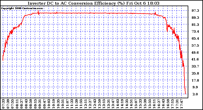Click the 49.6 efficiency axis value
Viewport: 203px width, 110px height.
(x=195, y=53)
